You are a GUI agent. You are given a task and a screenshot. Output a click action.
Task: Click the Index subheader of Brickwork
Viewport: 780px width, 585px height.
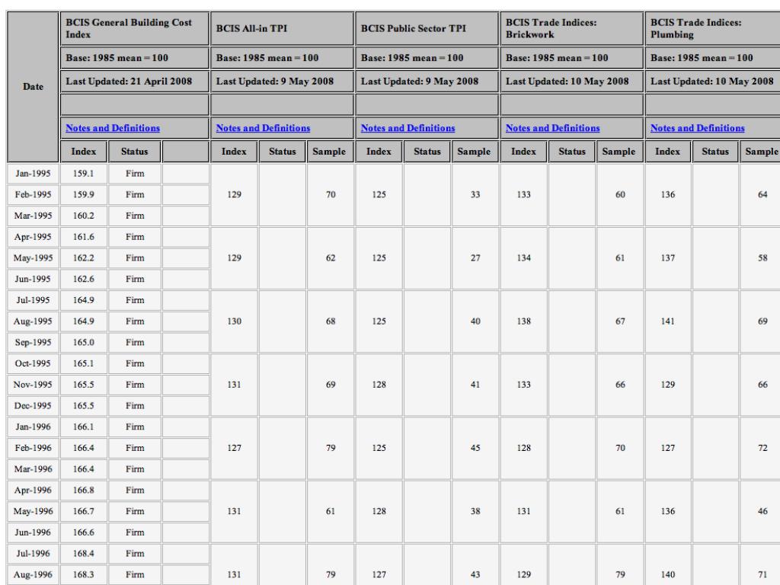(x=523, y=152)
